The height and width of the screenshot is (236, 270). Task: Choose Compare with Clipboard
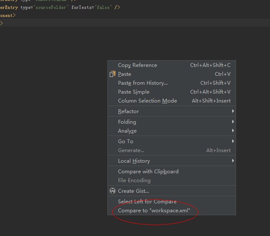point(172,172)
